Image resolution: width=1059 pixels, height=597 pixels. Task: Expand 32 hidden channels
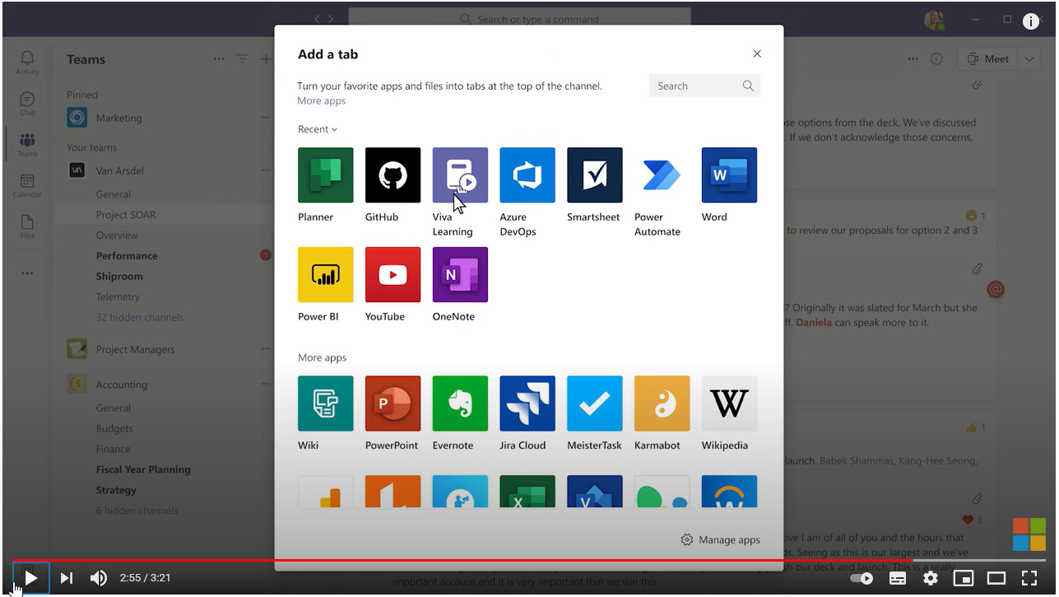140,317
